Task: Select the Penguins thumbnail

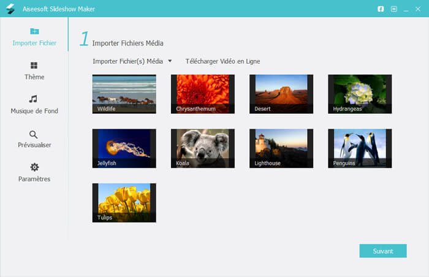Action: pos(360,148)
